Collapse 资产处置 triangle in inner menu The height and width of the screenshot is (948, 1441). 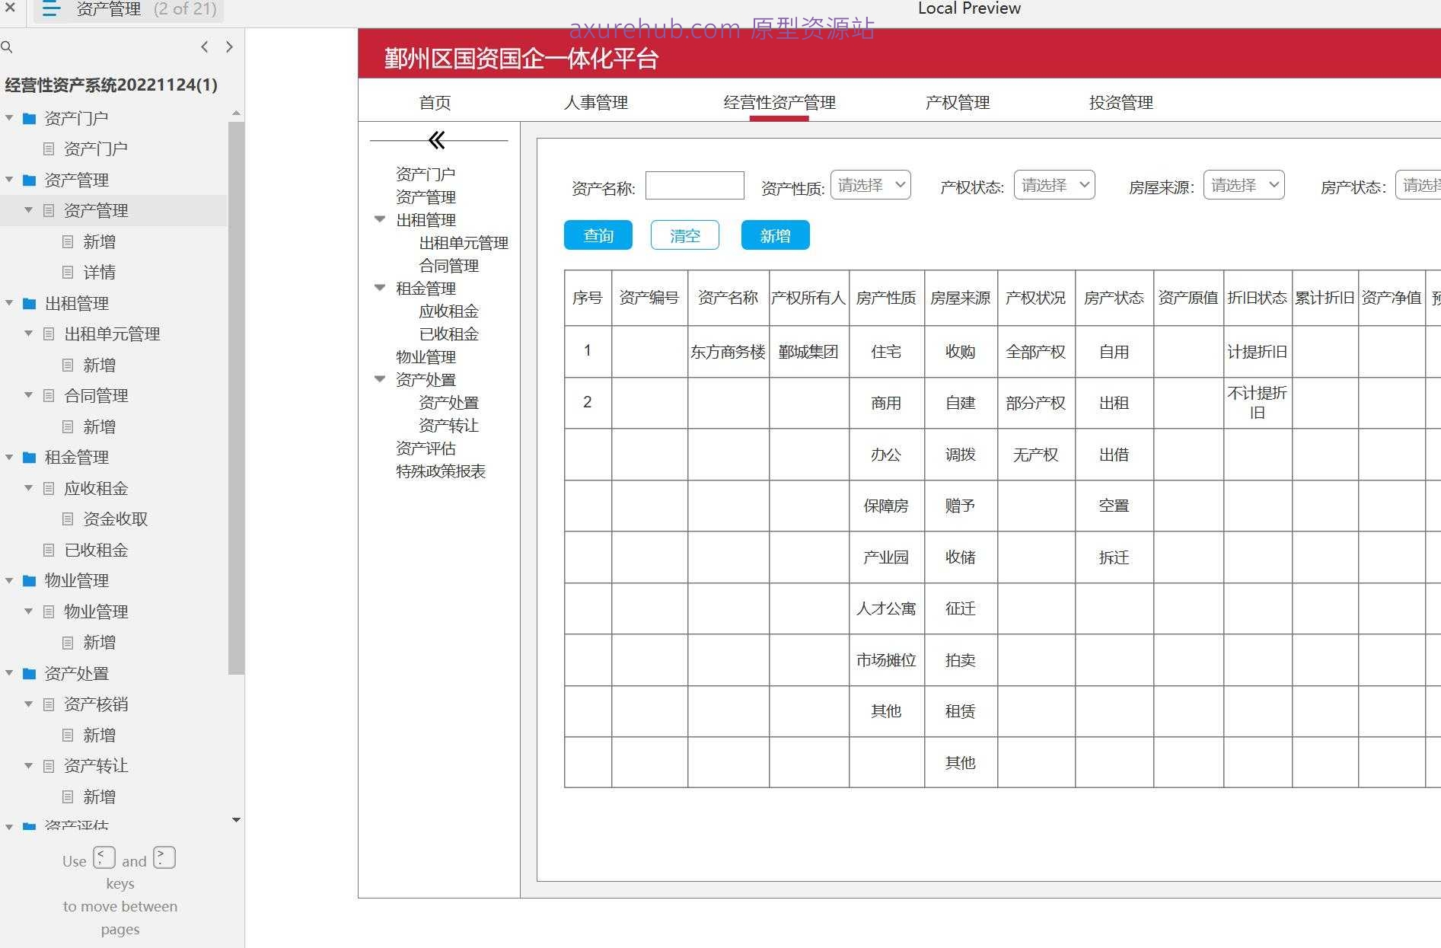coord(380,379)
